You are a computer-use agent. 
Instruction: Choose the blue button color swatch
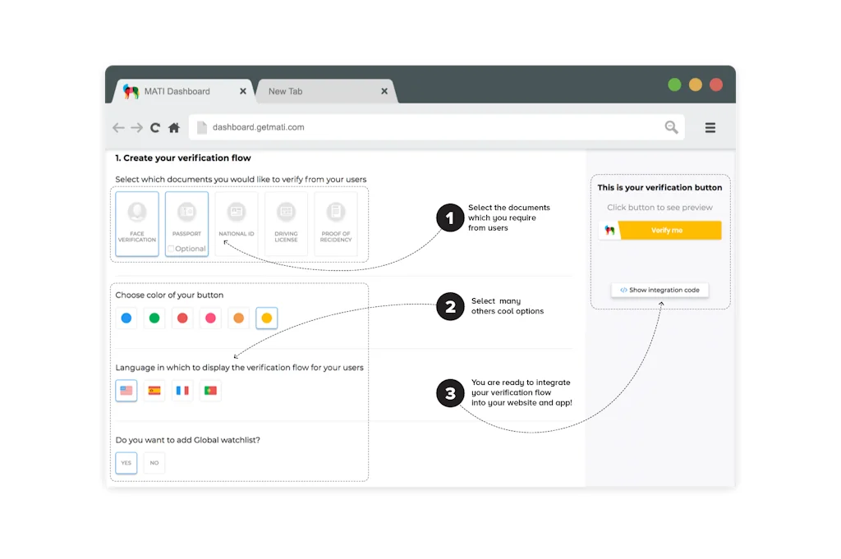coord(126,318)
